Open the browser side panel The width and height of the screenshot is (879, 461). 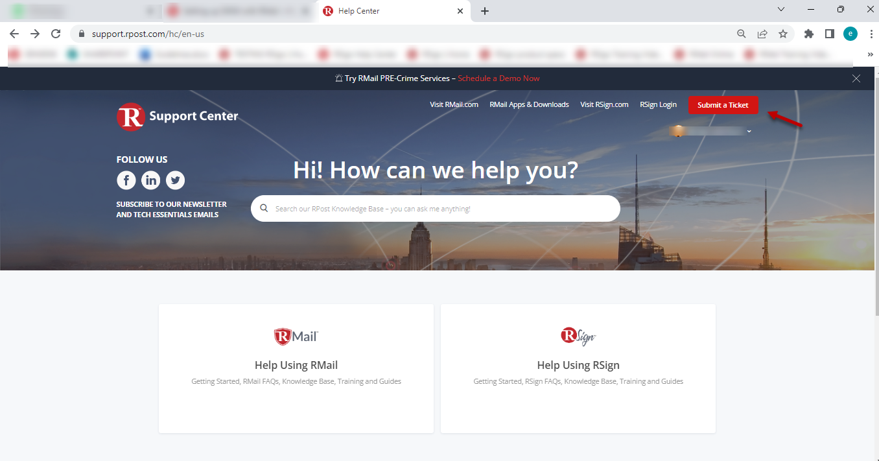click(x=830, y=34)
